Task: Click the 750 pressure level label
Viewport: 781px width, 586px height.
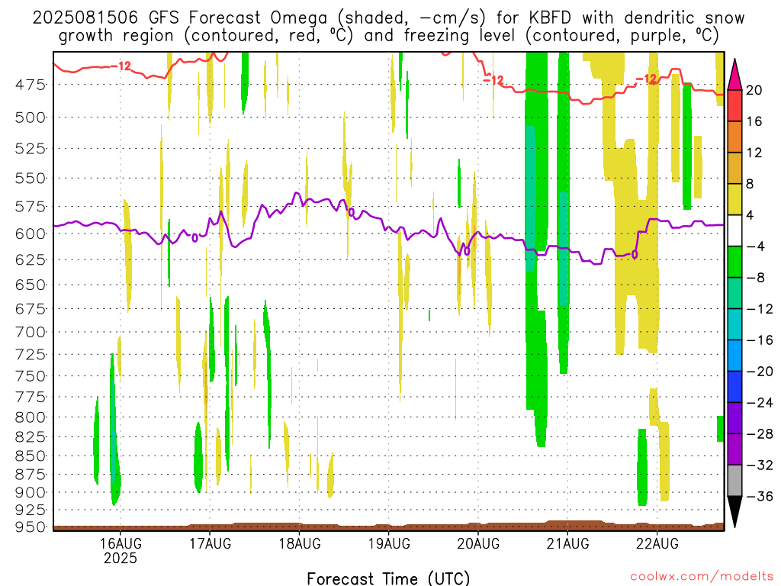Action: coord(31,376)
